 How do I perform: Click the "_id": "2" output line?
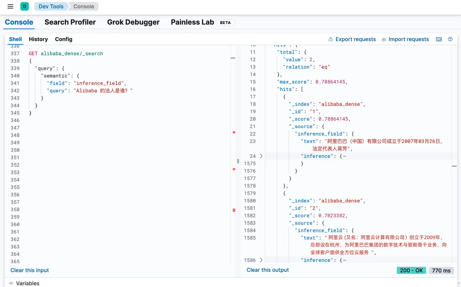(305, 208)
